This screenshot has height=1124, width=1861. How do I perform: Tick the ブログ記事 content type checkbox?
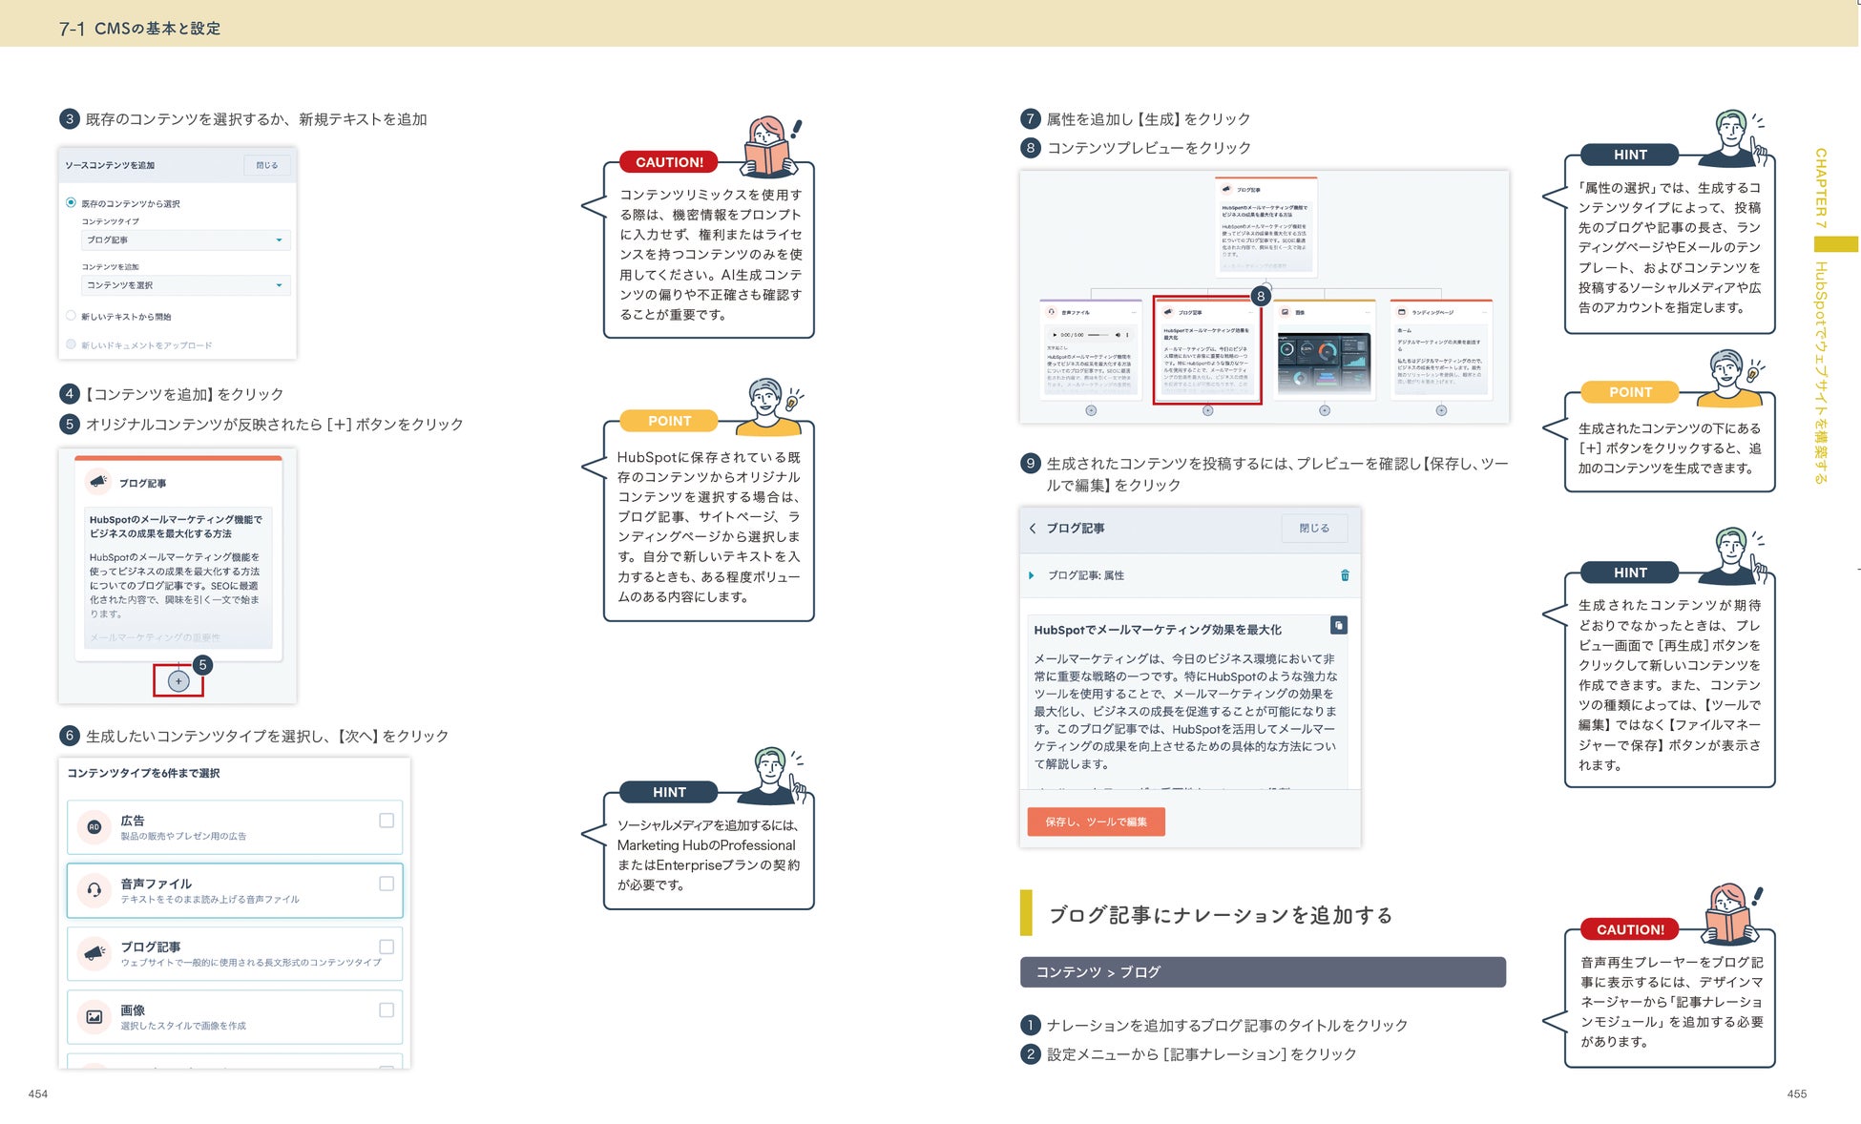[x=387, y=947]
